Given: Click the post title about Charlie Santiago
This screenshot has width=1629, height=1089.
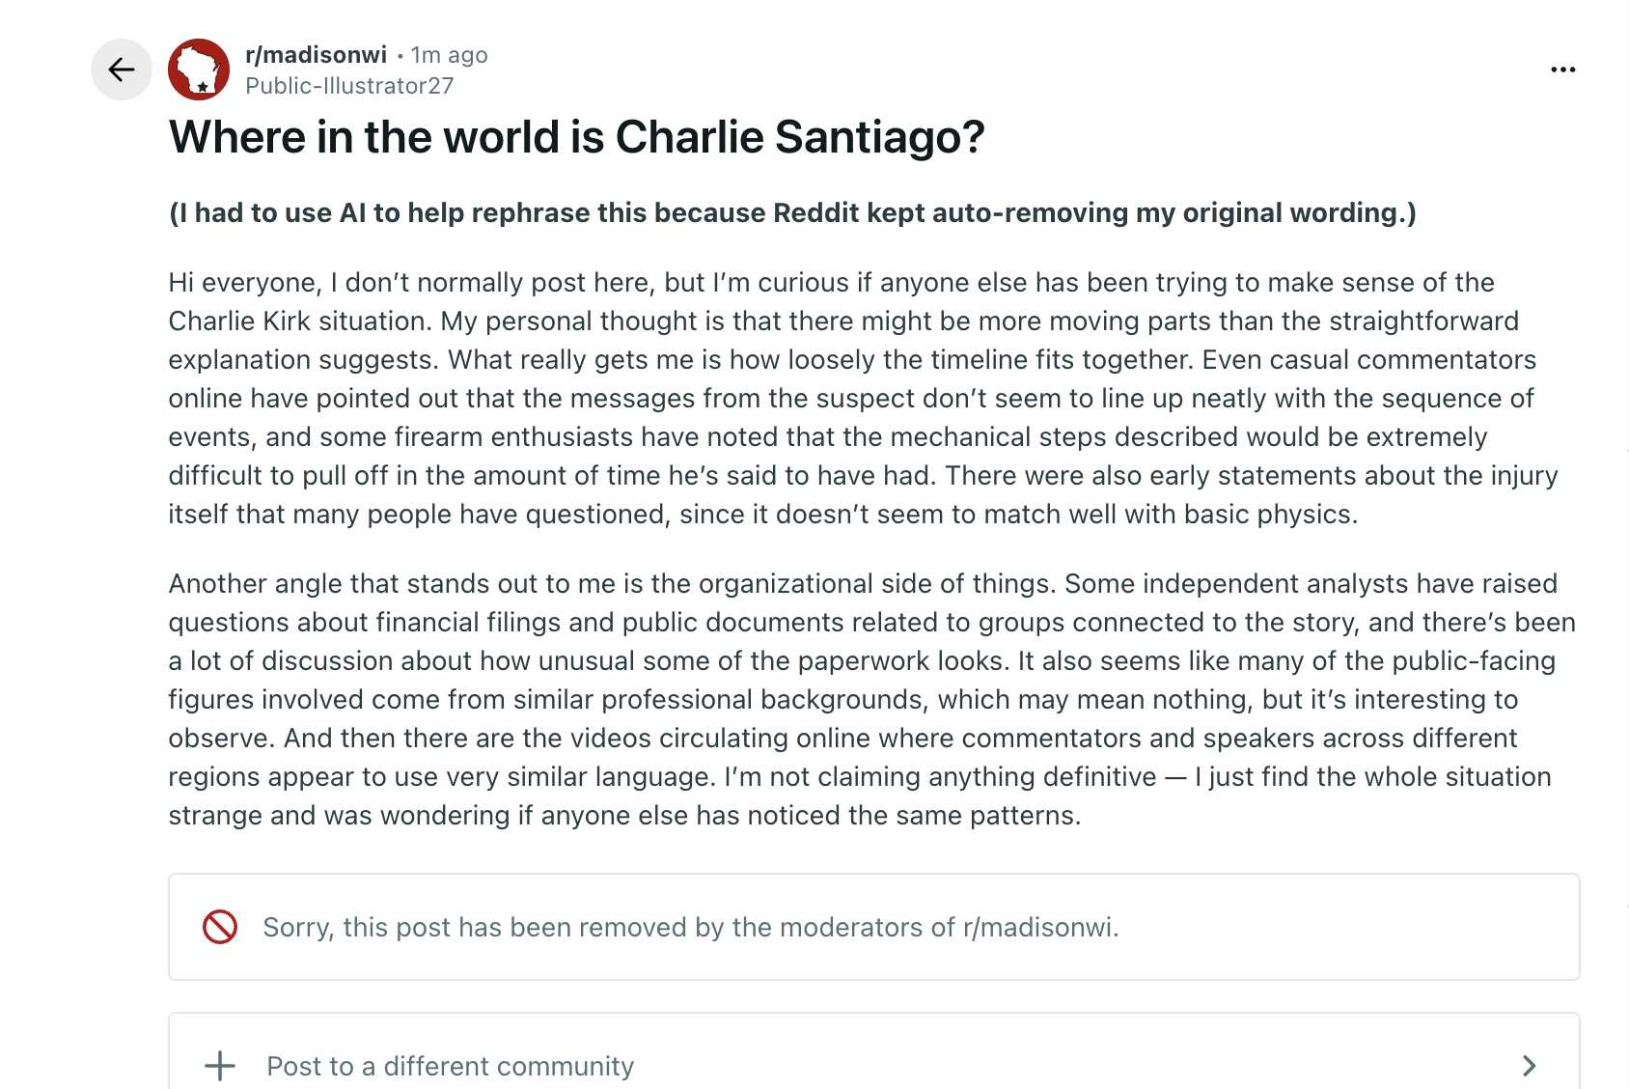Looking at the screenshot, I should point(576,137).
